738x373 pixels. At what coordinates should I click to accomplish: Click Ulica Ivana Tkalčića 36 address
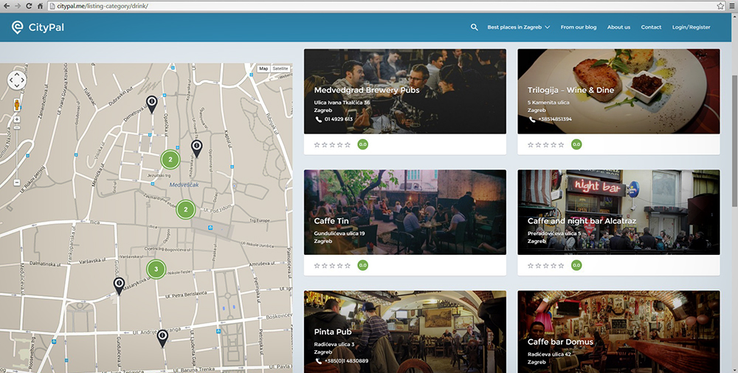[x=342, y=102]
